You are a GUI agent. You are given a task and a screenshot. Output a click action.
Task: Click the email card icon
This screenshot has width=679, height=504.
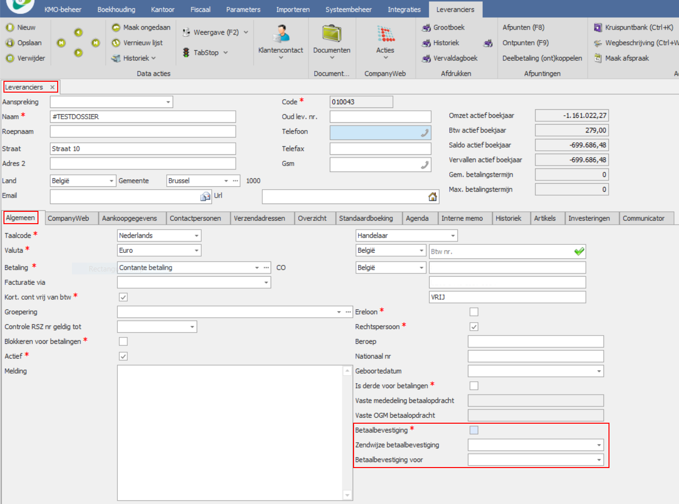pyautogui.click(x=205, y=197)
